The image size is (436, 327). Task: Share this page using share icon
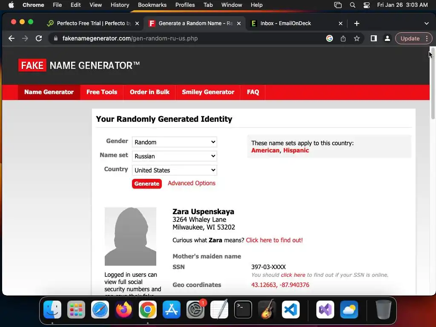pos(343,38)
